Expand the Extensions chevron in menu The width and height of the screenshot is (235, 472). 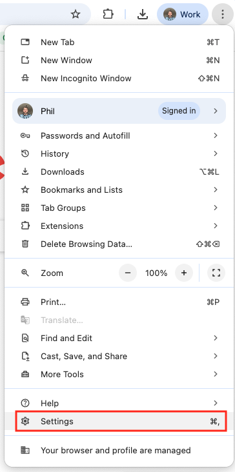pyautogui.click(x=216, y=226)
